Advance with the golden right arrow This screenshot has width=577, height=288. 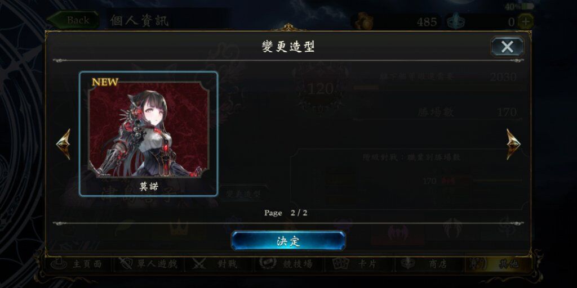point(513,144)
